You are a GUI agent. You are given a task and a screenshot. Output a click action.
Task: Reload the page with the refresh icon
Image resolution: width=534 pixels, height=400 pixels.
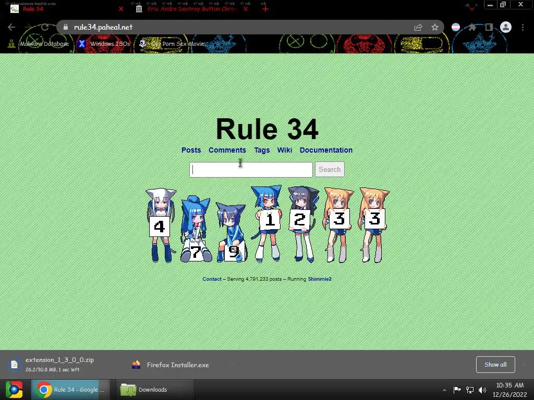[x=45, y=27]
